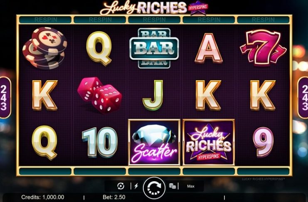Screen dimensions: 308x202
Task: Select the first reel's Respin tab
Action: tap(45, 20)
